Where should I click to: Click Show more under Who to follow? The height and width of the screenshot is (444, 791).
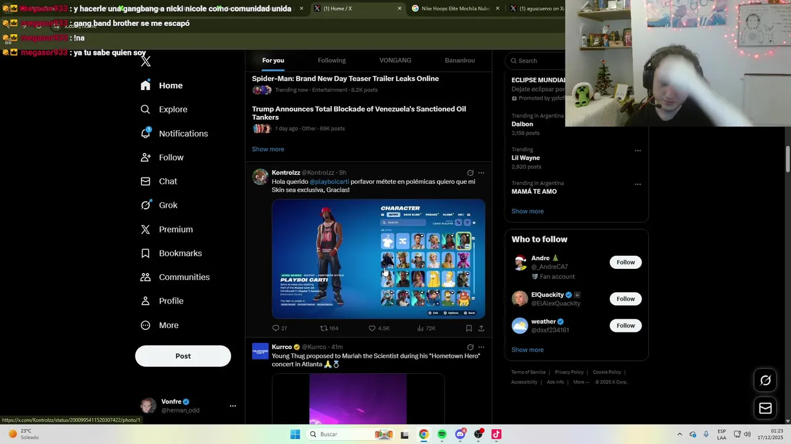point(528,350)
